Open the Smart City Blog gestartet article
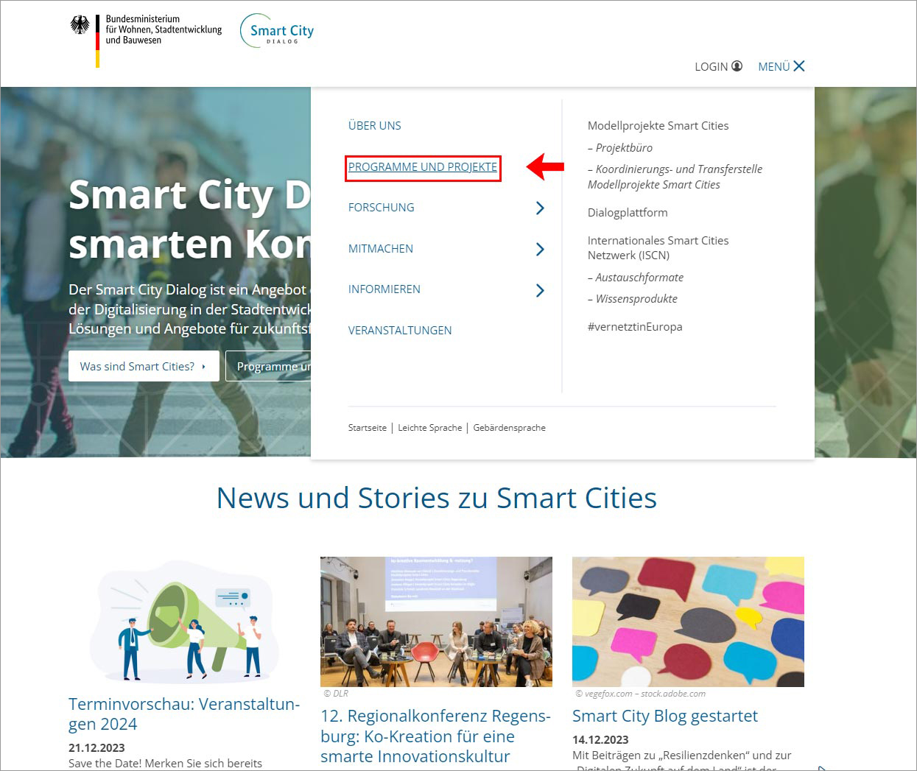917x771 pixels. (x=664, y=716)
